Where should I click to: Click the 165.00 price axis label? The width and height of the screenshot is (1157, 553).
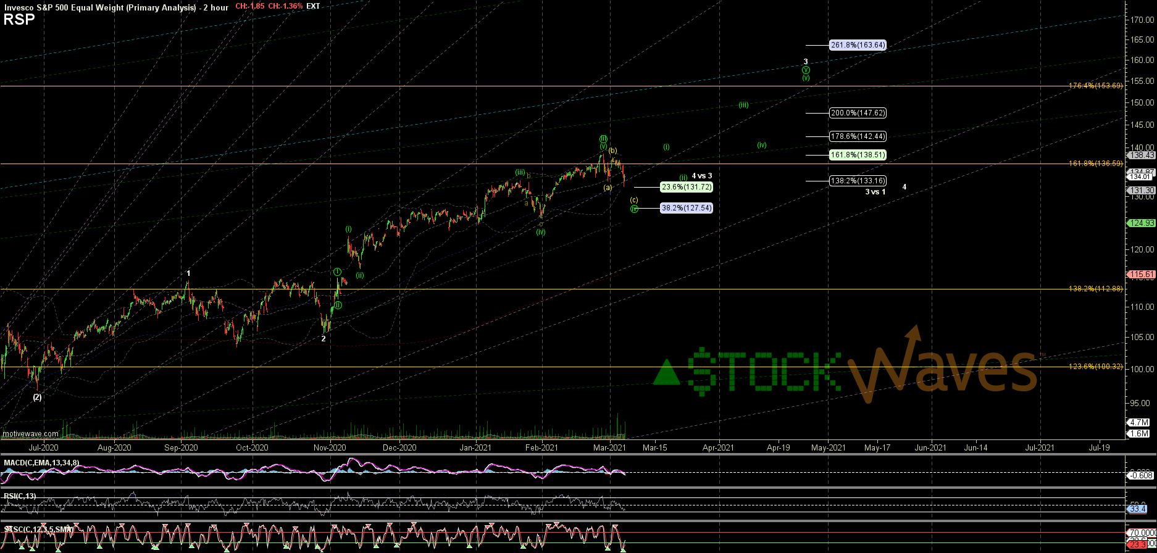coord(1142,39)
